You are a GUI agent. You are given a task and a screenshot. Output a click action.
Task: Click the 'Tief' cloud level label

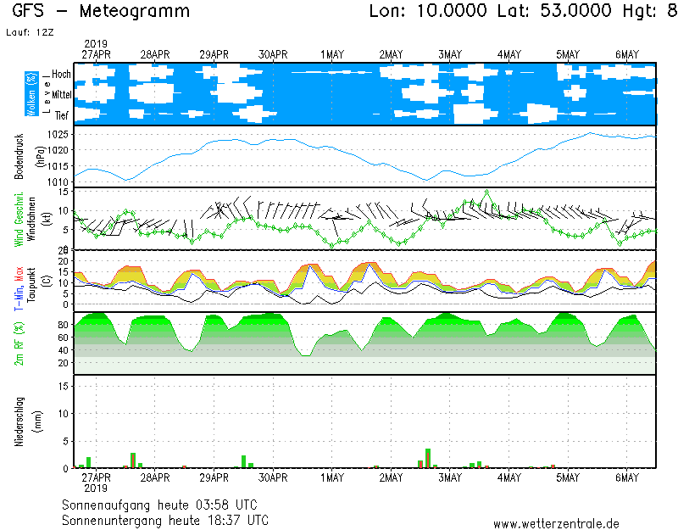click(x=61, y=115)
